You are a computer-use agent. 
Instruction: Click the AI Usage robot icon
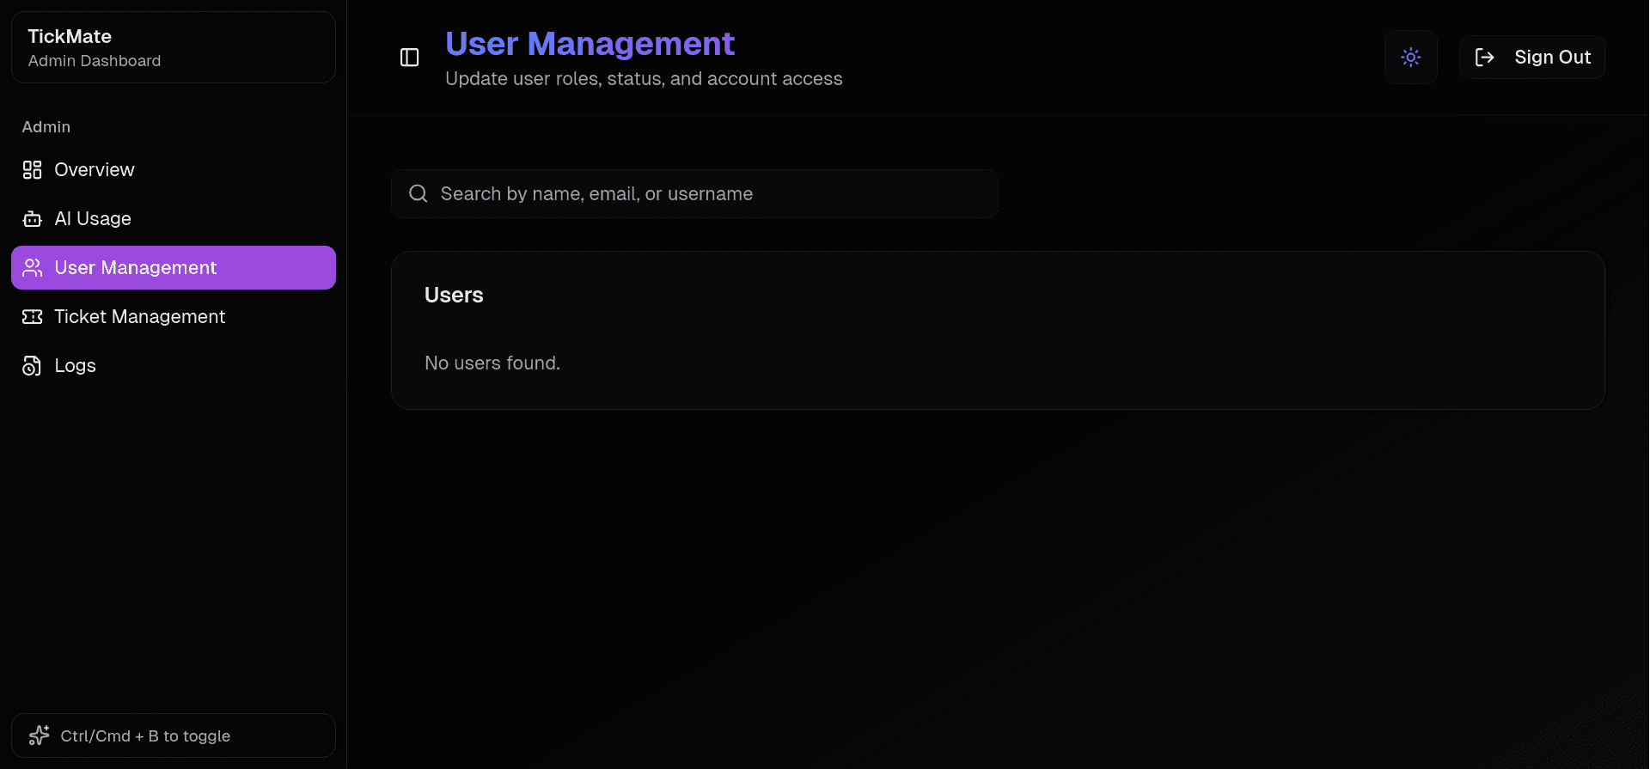[32, 219]
